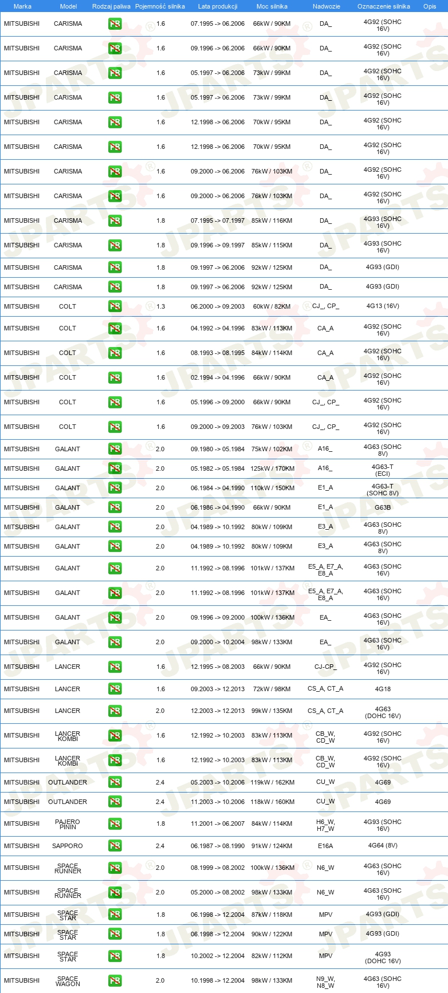Select the SPACE WAGON model cell

pos(68,981)
